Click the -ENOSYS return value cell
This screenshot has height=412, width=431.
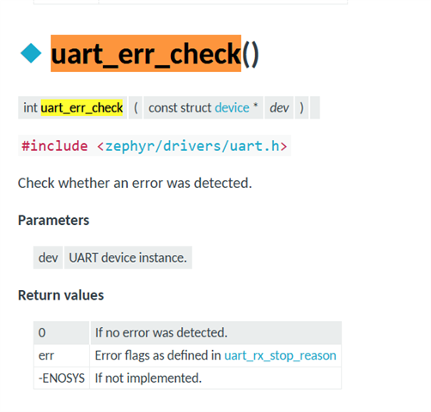tap(62, 379)
